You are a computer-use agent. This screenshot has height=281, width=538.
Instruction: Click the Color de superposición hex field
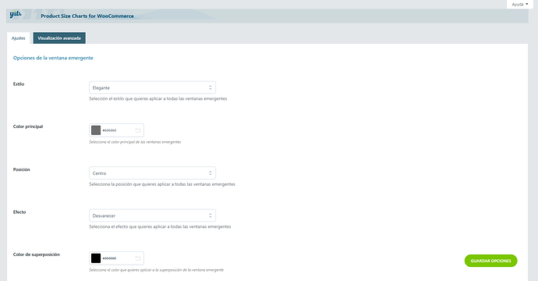[117, 258]
